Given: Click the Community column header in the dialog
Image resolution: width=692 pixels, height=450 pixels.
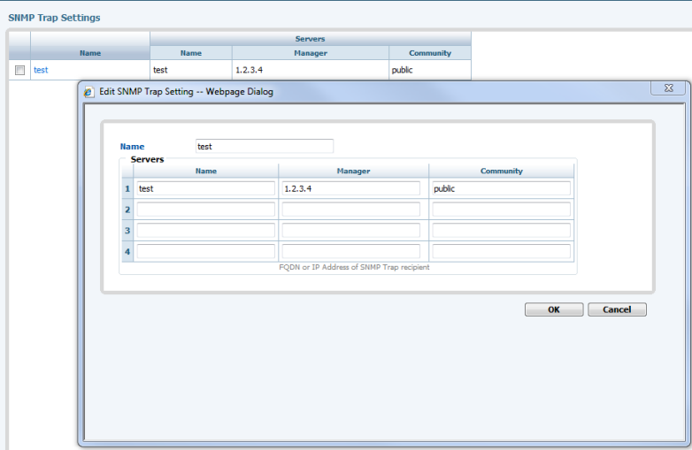Looking at the screenshot, I should tap(502, 171).
